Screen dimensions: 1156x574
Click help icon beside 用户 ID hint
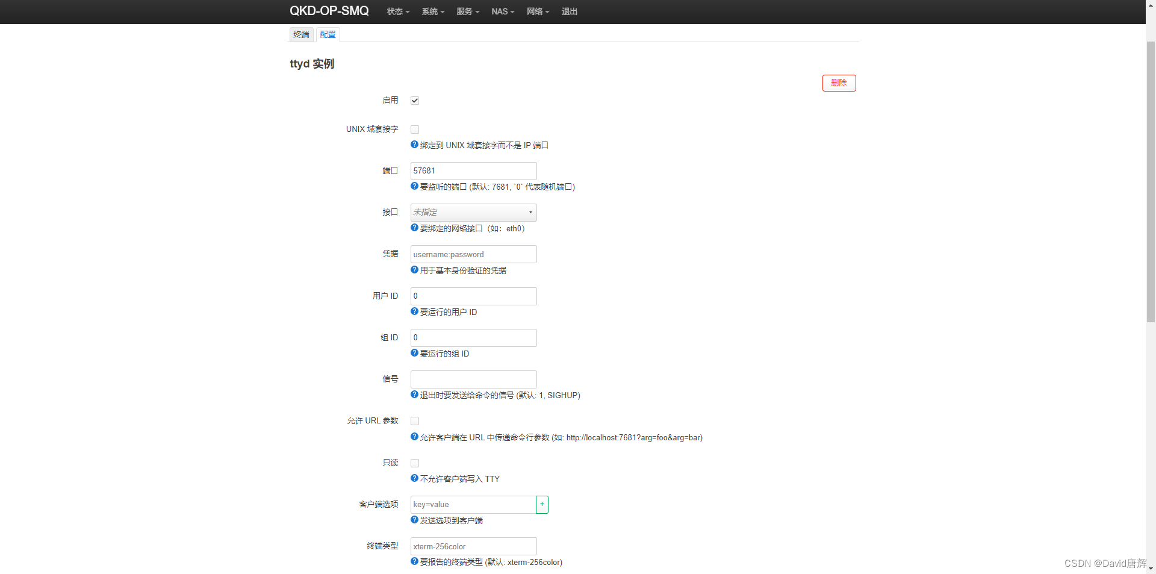(x=414, y=311)
